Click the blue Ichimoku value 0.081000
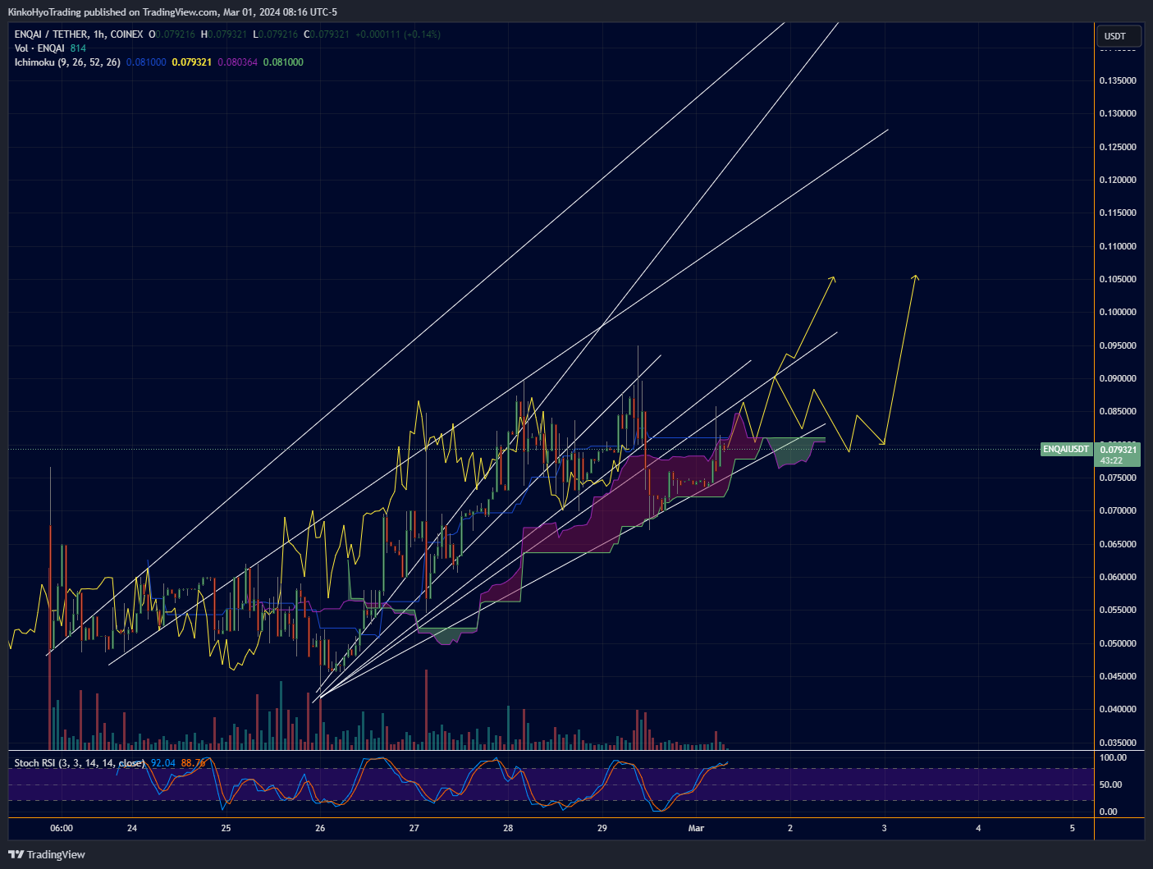 [146, 62]
